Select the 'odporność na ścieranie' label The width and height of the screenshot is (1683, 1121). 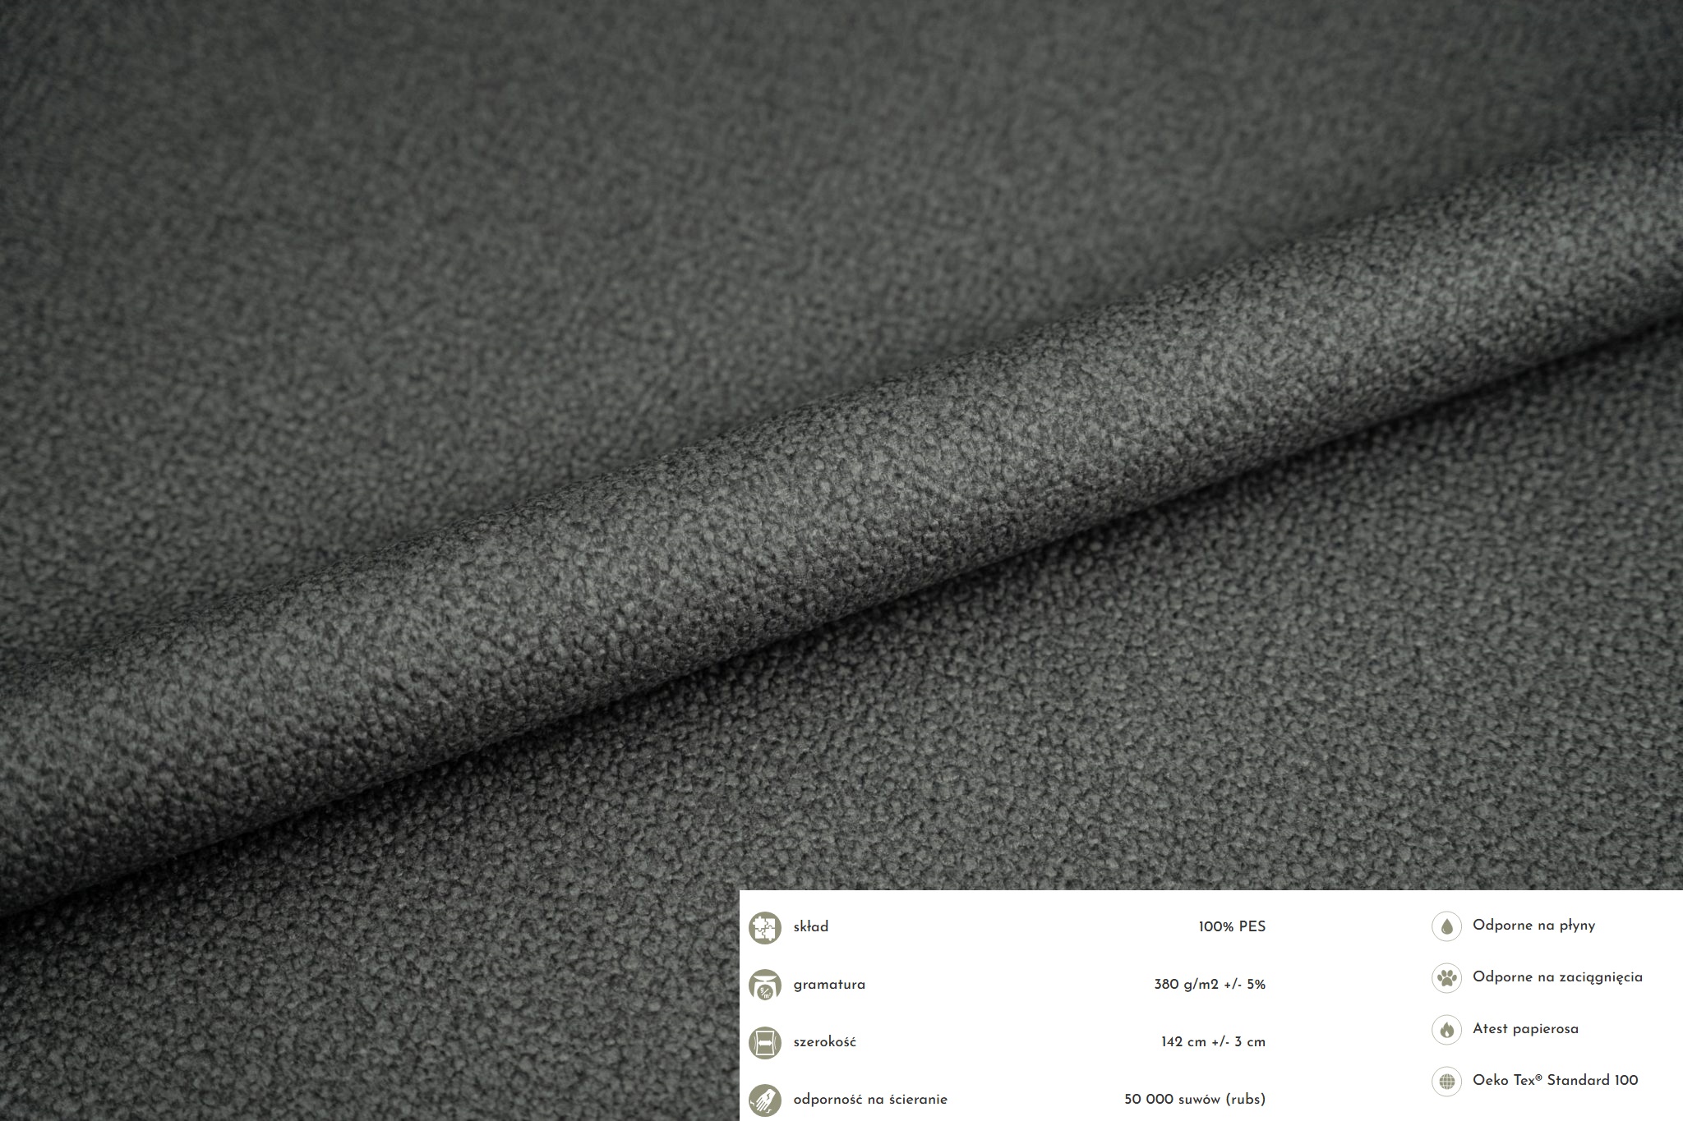pyautogui.click(x=870, y=1100)
